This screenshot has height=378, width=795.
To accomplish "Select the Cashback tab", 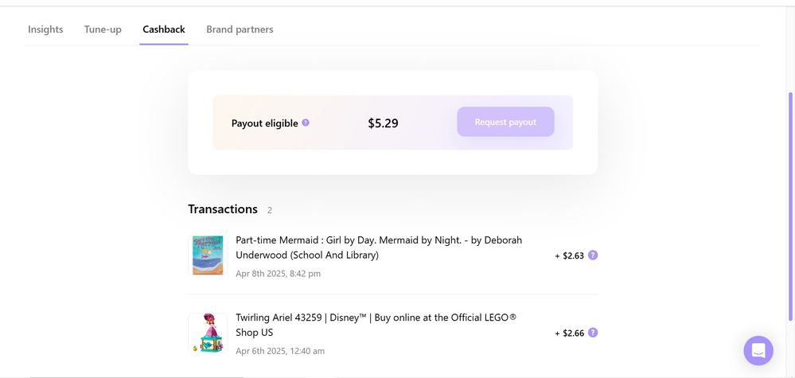I will tap(164, 29).
